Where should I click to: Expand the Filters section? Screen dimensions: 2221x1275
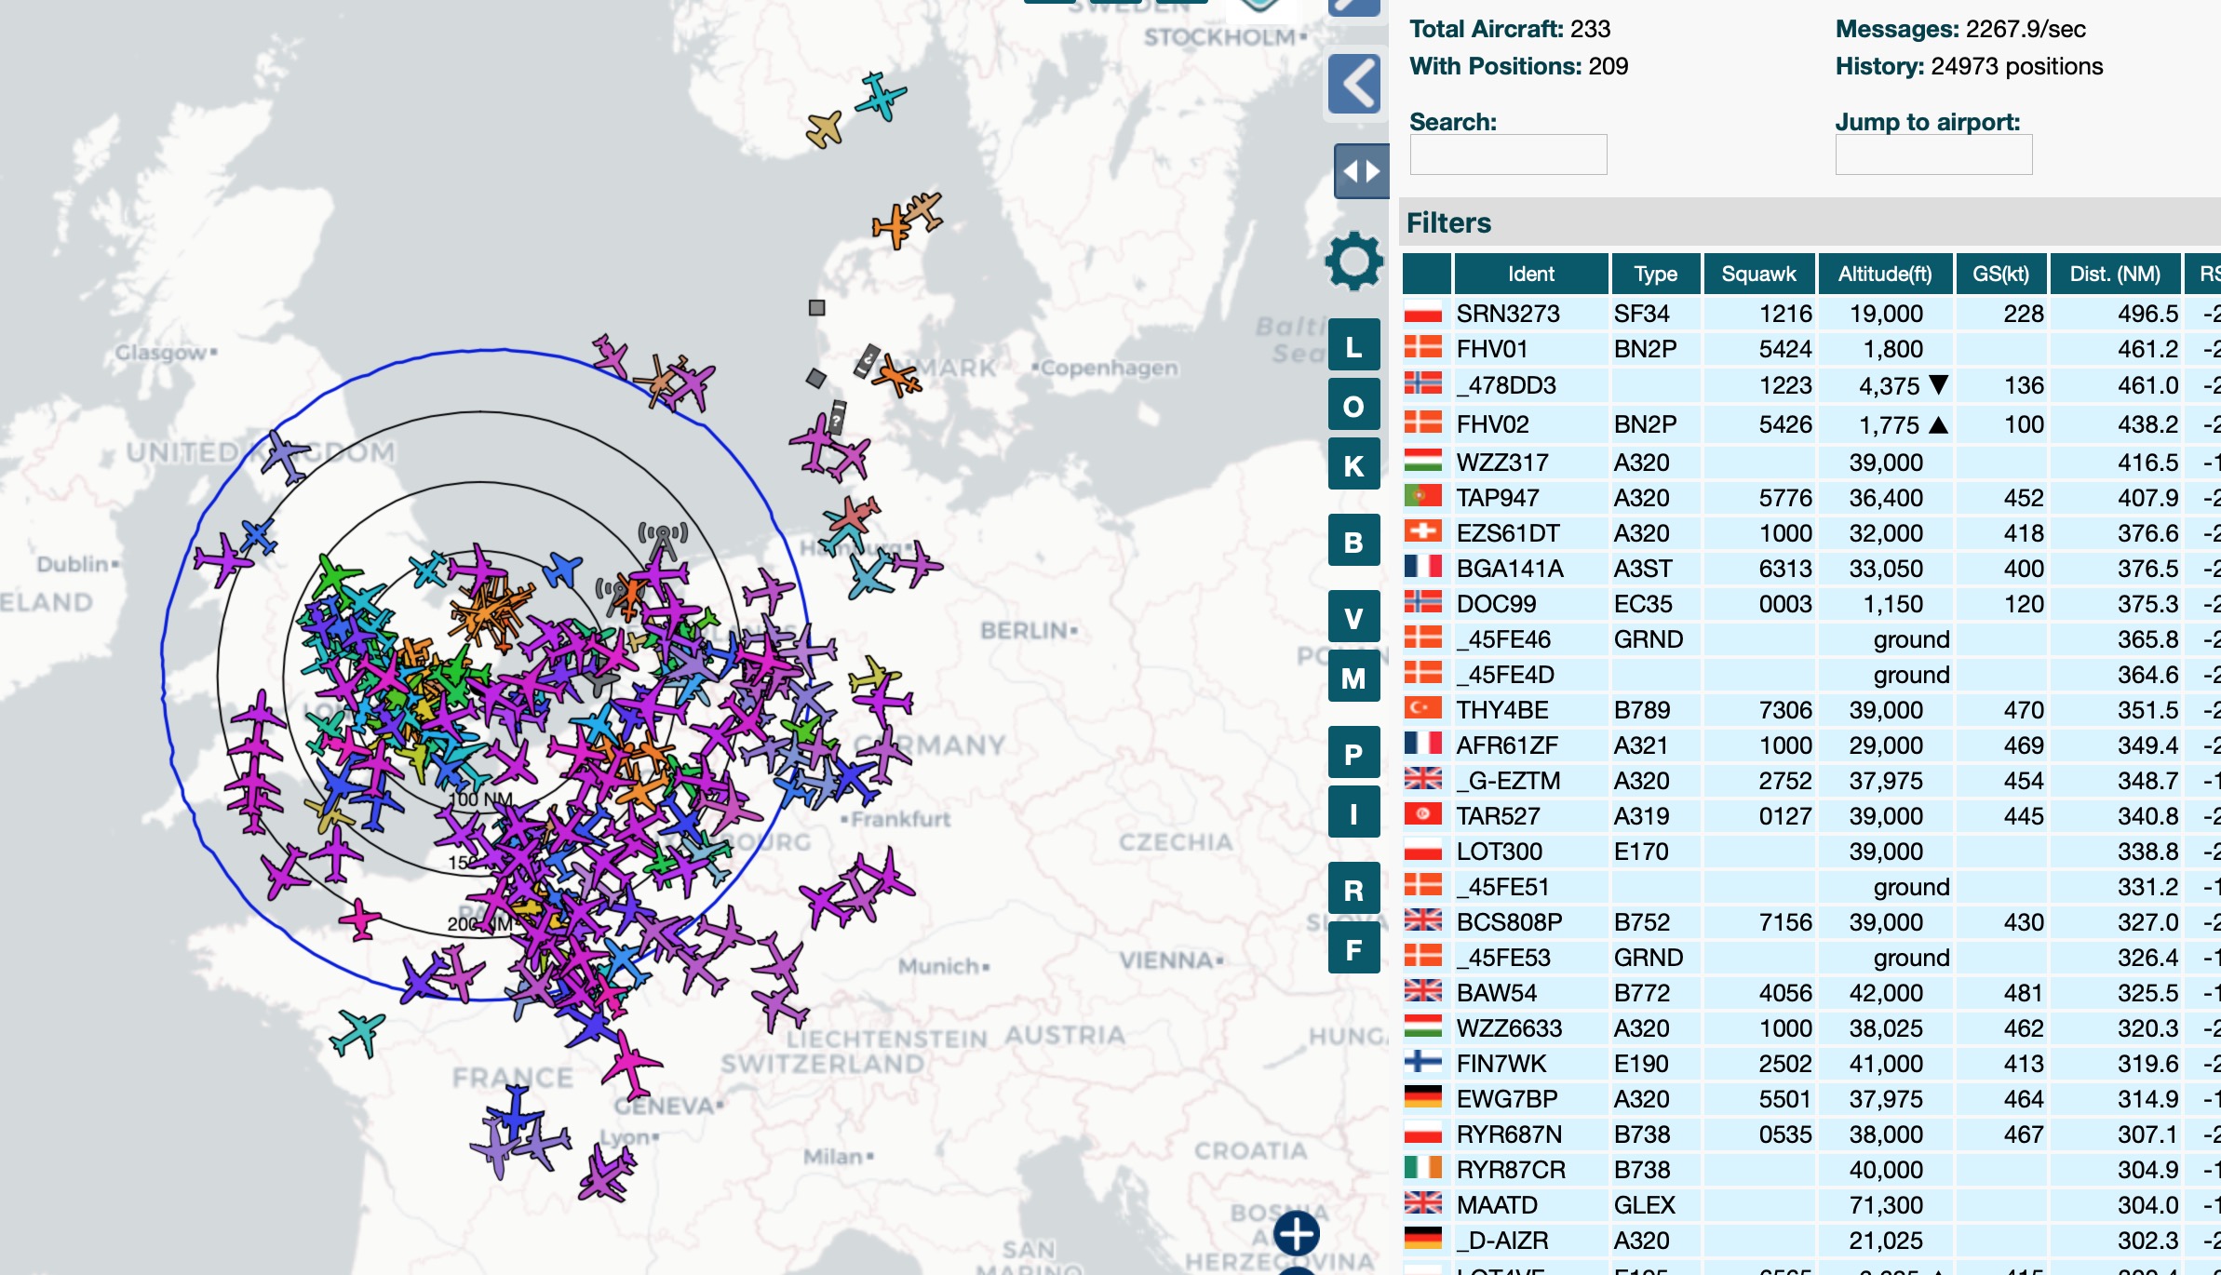point(1448,223)
